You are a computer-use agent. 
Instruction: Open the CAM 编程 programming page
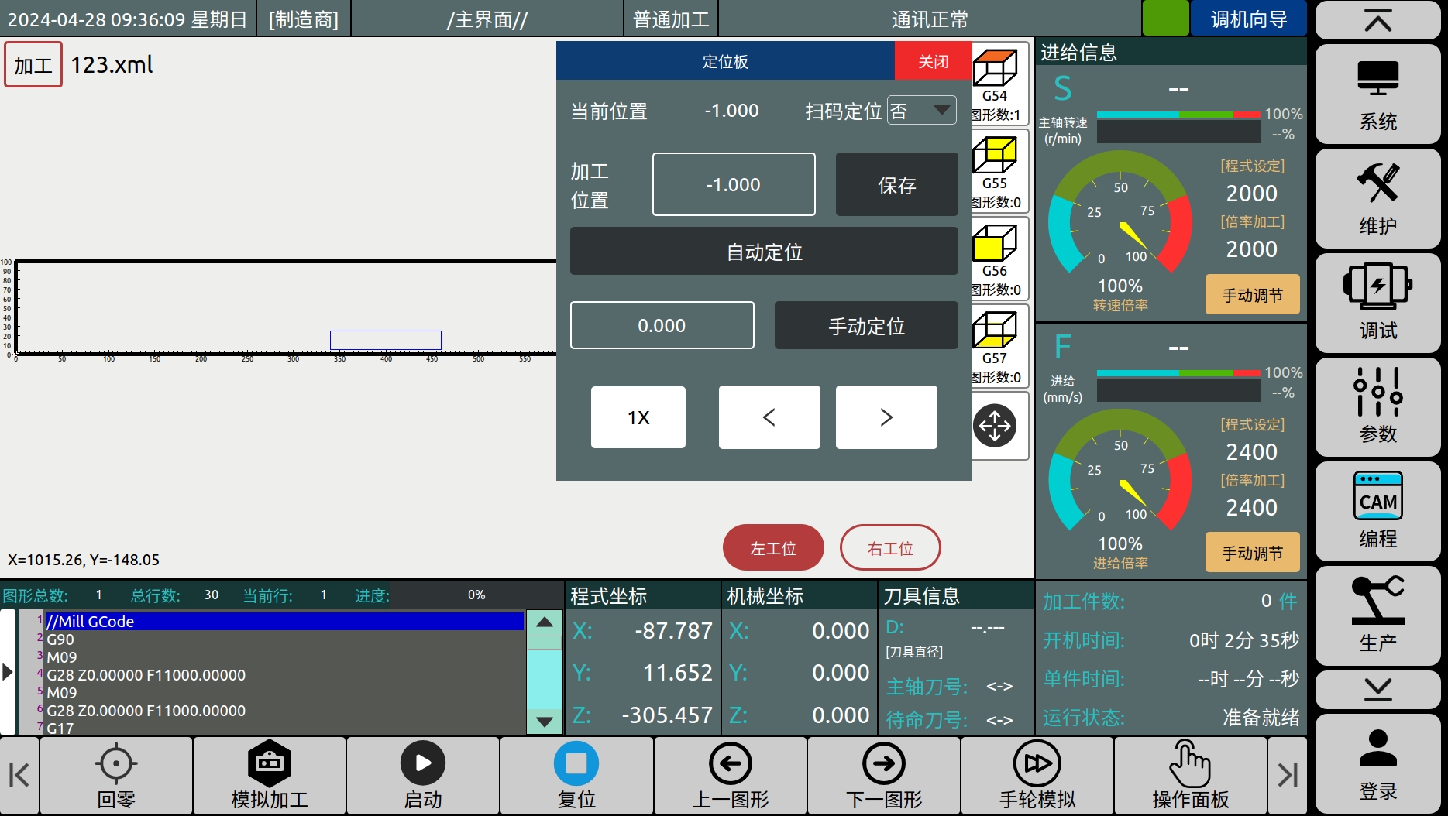1377,511
